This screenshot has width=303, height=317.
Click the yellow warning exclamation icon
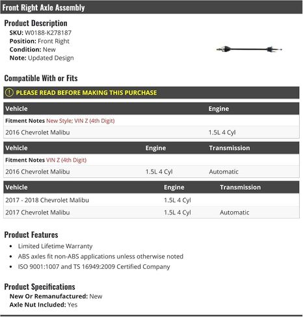tap(9, 92)
